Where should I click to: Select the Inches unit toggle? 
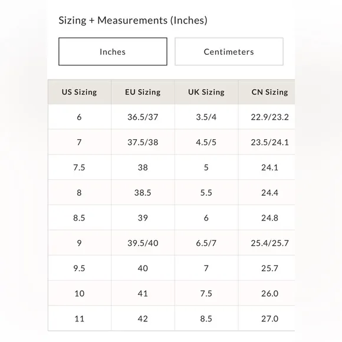(x=113, y=51)
